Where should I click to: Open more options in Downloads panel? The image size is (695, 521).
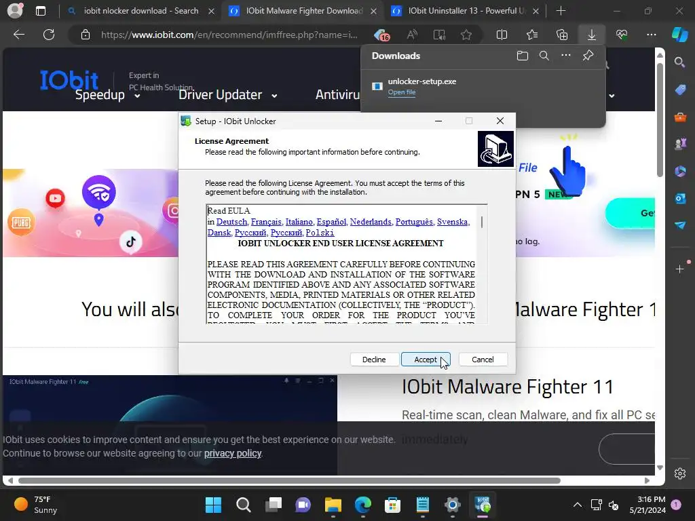tap(565, 56)
